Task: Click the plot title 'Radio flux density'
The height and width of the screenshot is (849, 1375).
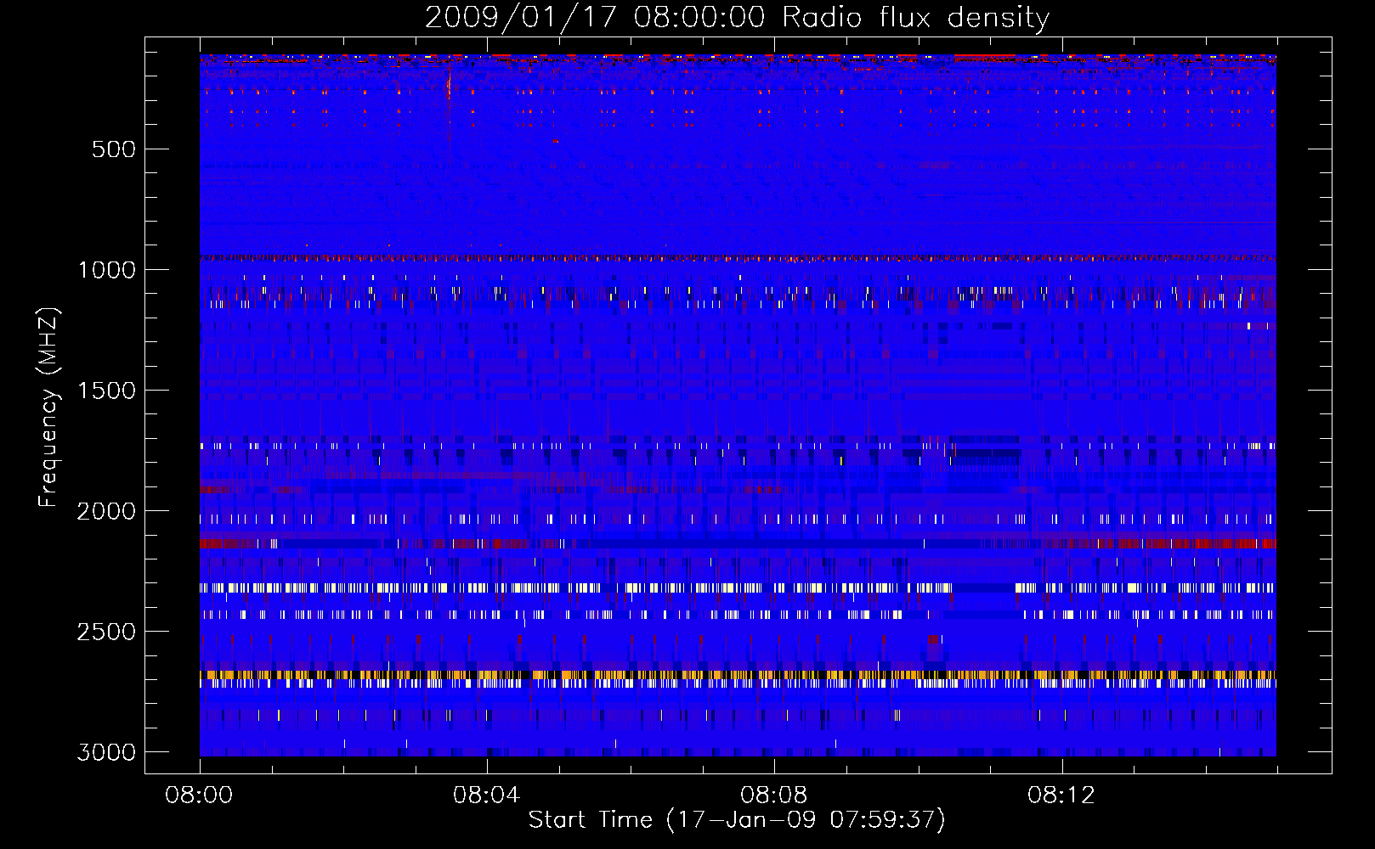Action: click(x=915, y=18)
